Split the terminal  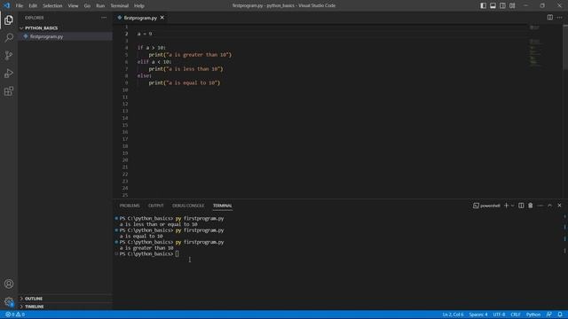[521, 206]
